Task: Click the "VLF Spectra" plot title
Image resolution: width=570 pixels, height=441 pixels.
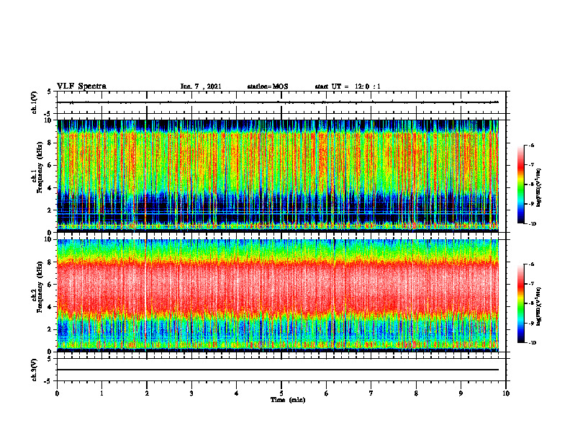Action: (81, 86)
